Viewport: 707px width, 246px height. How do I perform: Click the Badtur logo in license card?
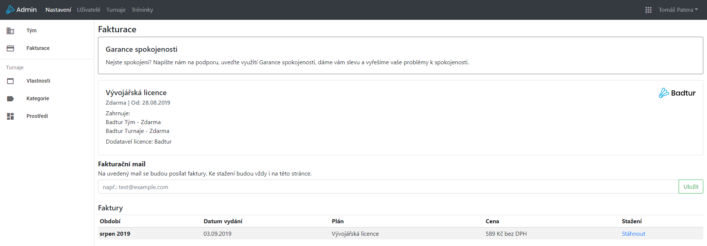point(677,93)
